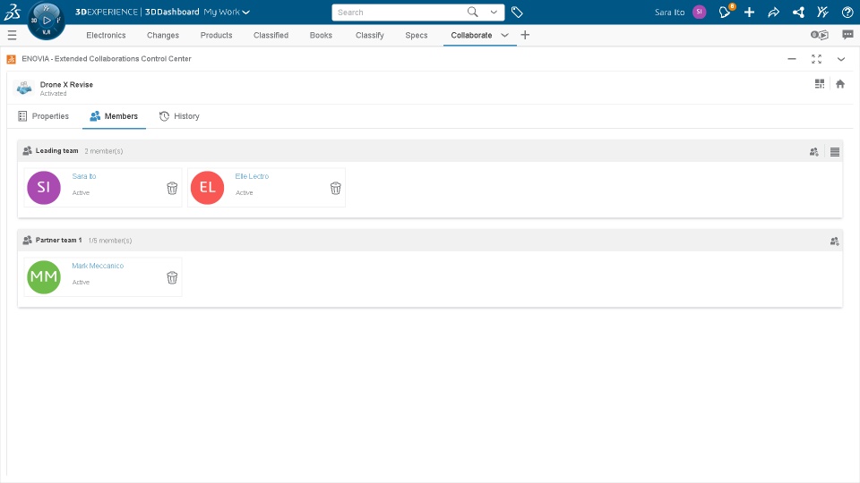The image size is (860, 483).
Task: Click the Drone X Revise title
Action: coord(66,84)
